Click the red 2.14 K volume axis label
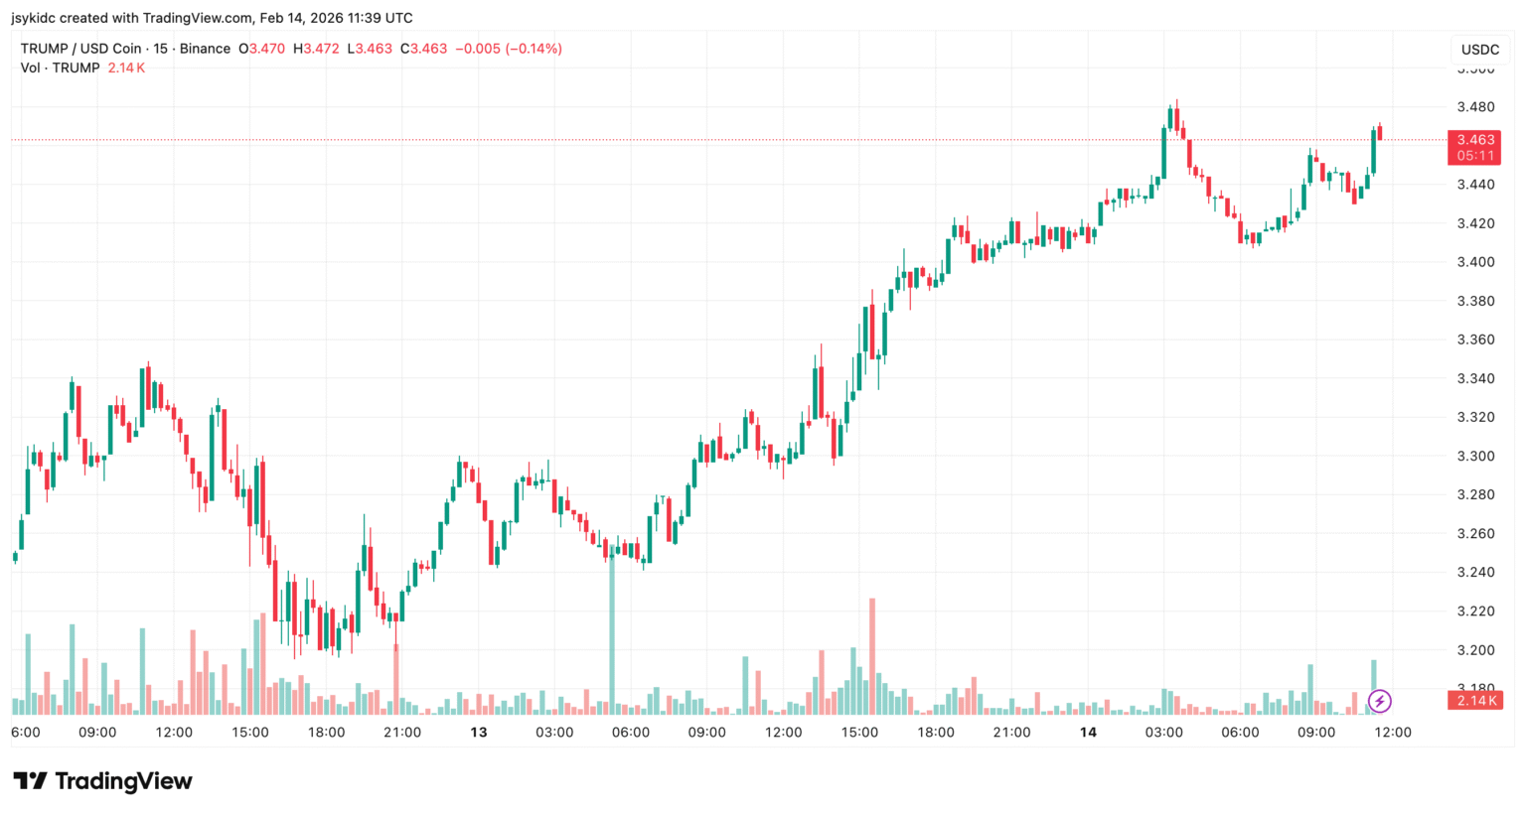This screenshot has width=1526, height=815. coord(1475,701)
